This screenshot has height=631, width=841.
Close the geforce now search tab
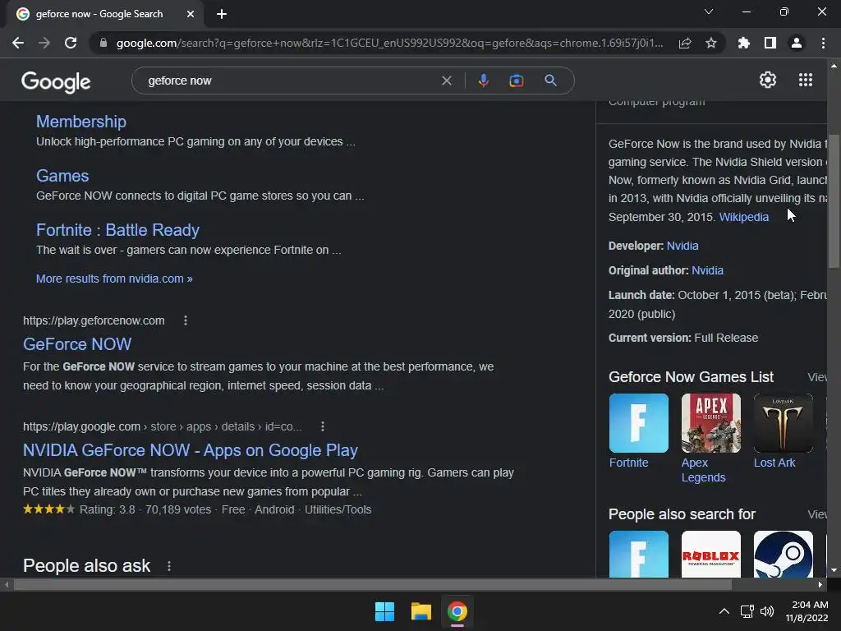[191, 14]
